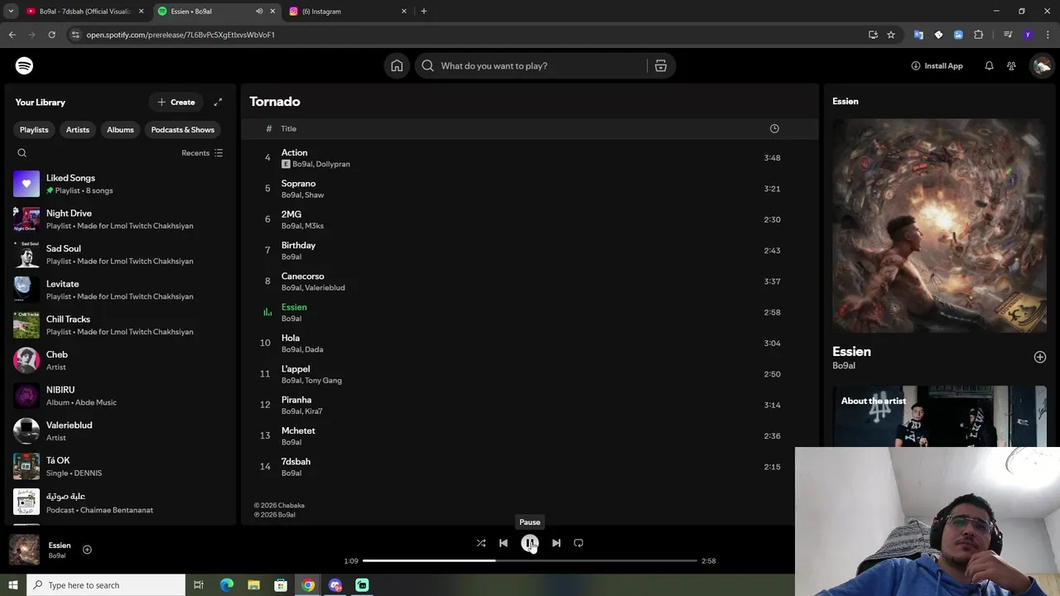The height and width of the screenshot is (596, 1060).
Task: Select track Mchetet
Action: tap(529, 435)
